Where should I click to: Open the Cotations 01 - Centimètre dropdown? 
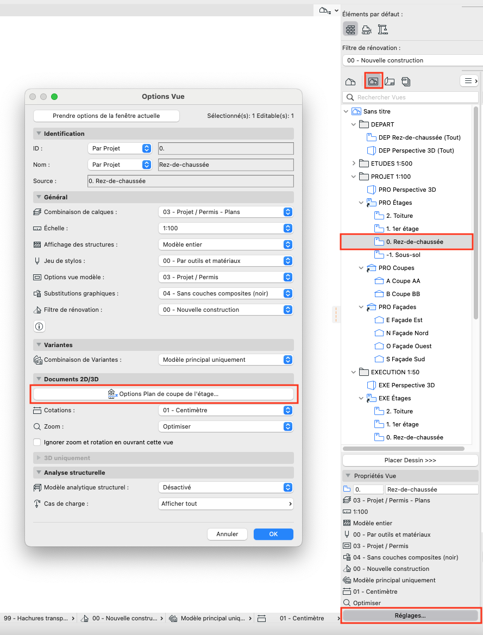coord(225,410)
